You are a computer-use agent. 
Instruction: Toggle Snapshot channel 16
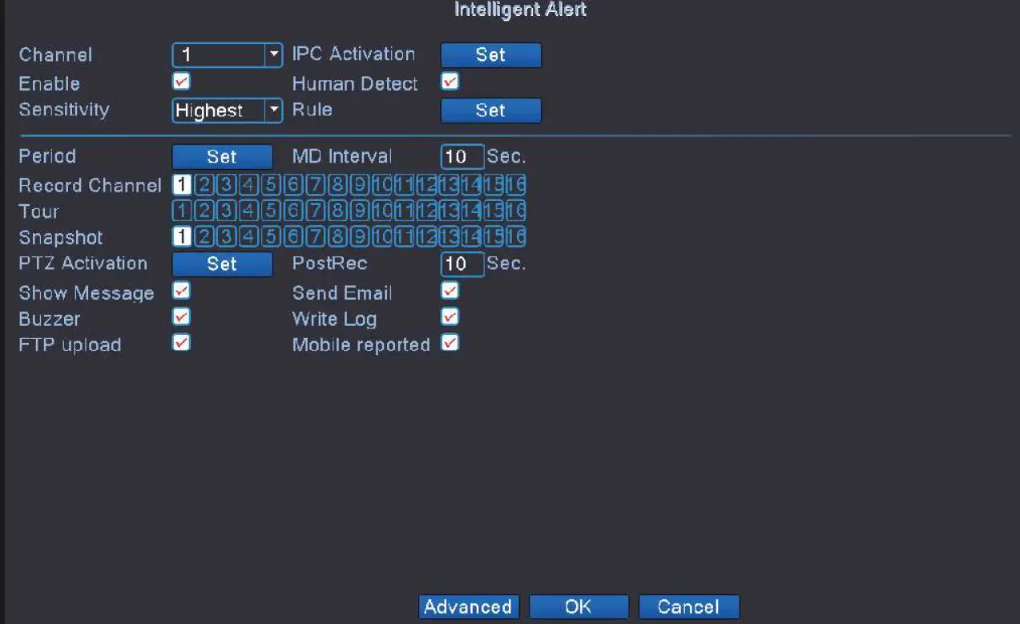(x=516, y=237)
